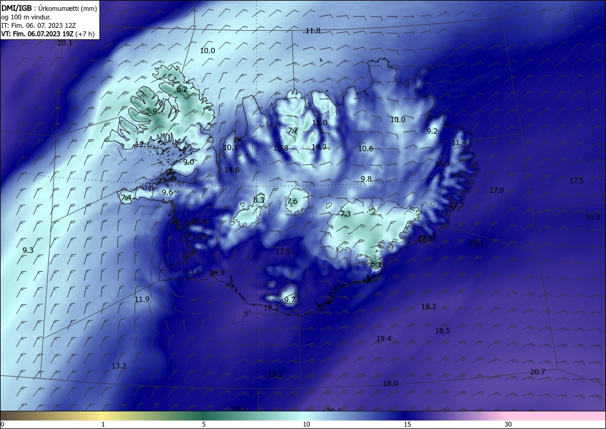Click the 'DMI/IGB : Úrkomumætti (mm)' title line
This screenshot has width=606, height=429.
[x=48, y=8]
